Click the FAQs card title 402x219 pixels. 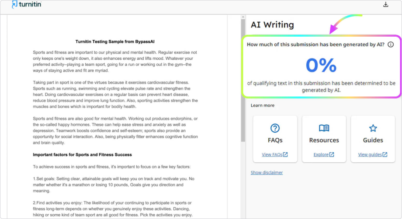275,140
